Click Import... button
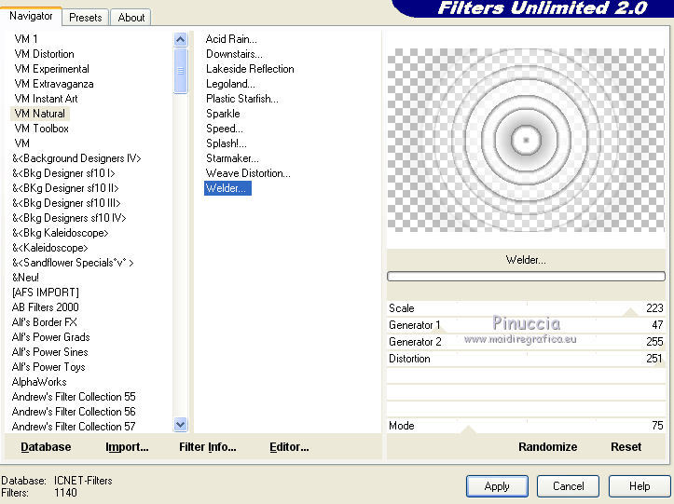This screenshot has width=674, height=504. point(127,447)
